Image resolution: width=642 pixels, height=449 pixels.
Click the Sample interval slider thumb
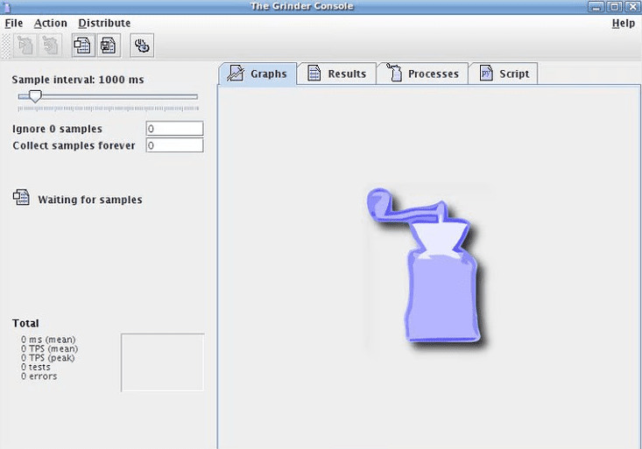pos(35,96)
